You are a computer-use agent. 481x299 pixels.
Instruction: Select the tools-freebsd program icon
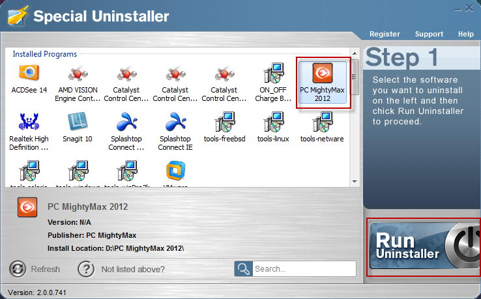[225, 122]
